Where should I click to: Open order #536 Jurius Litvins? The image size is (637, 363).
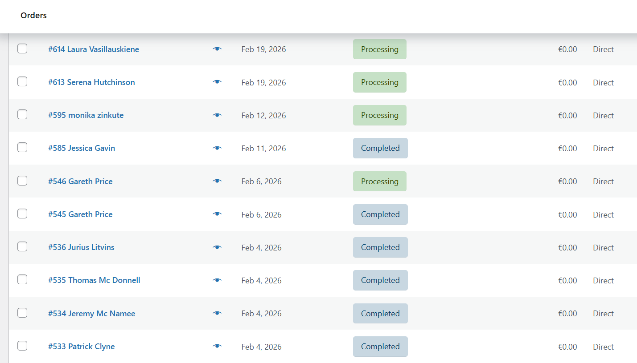click(x=81, y=247)
